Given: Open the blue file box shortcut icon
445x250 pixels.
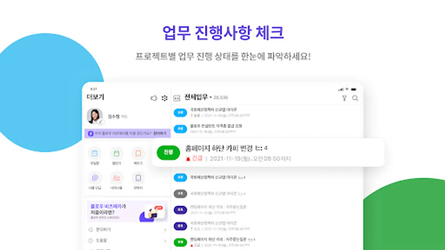Looking at the screenshot, I should click(x=95, y=153).
